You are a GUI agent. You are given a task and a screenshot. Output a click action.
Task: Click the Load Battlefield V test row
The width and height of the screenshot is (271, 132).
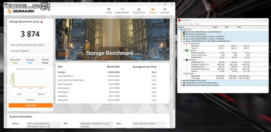pyautogui.click(x=107, y=76)
